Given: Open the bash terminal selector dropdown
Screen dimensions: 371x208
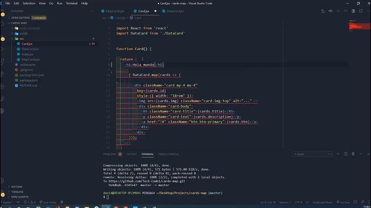Looking at the screenshot, I should [312, 154].
